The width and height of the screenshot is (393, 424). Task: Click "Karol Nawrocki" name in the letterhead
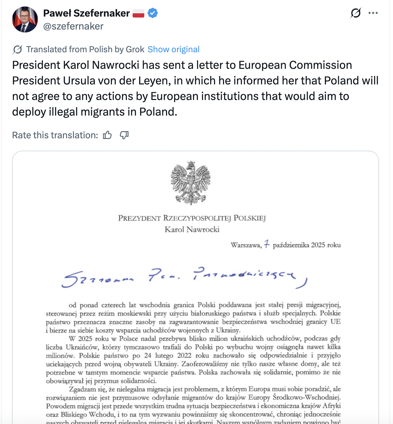[x=192, y=230]
